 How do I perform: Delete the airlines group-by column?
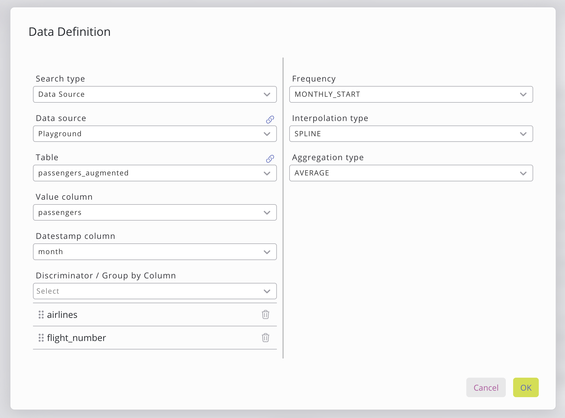(265, 314)
